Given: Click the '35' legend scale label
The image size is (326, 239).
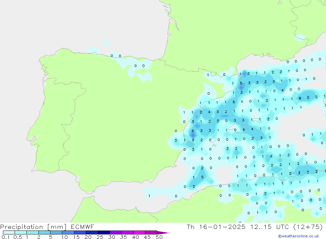Looking at the screenshot, I should (x=123, y=237).
